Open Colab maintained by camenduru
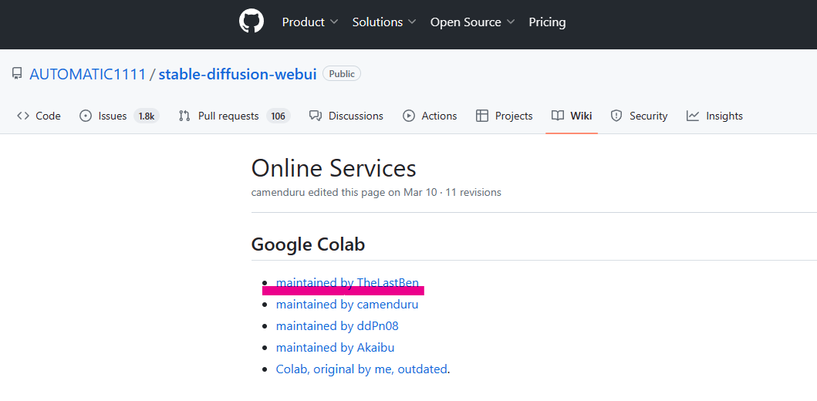The image size is (817, 401). [347, 304]
